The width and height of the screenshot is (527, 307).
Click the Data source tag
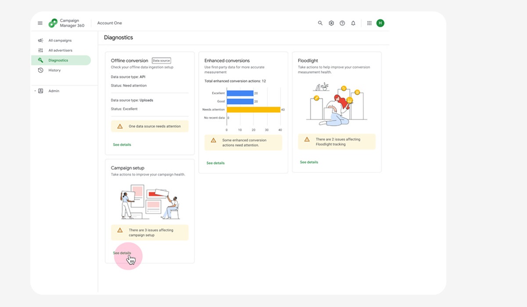click(161, 61)
